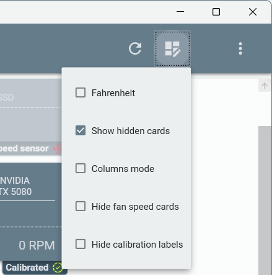Enable Columns mode checkbox
The image size is (272, 275).
(x=81, y=168)
